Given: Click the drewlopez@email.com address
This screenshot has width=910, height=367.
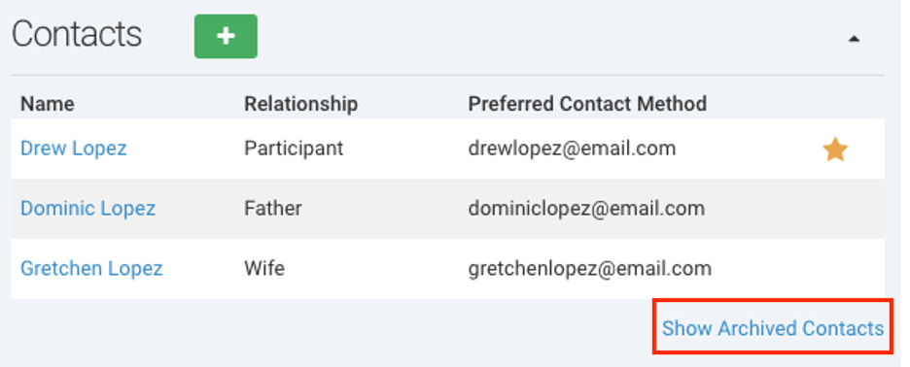Looking at the screenshot, I should (573, 149).
